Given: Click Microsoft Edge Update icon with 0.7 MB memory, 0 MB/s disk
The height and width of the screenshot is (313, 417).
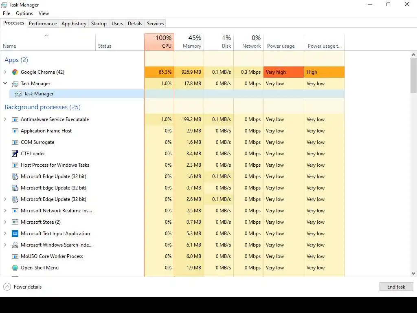Looking at the screenshot, I should pyautogui.click(x=15, y=188).
